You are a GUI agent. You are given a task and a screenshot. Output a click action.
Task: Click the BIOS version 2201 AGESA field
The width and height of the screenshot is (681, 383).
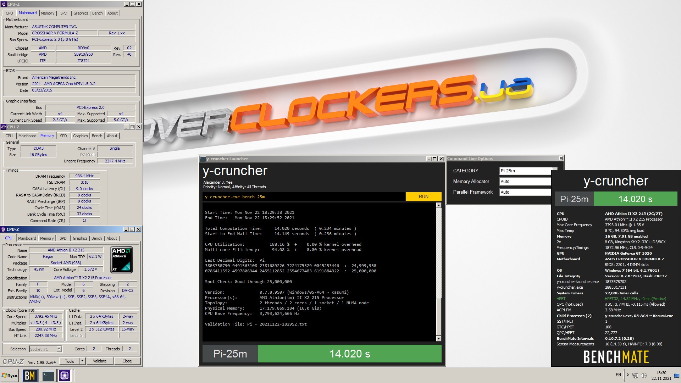(x=83, y=84)
